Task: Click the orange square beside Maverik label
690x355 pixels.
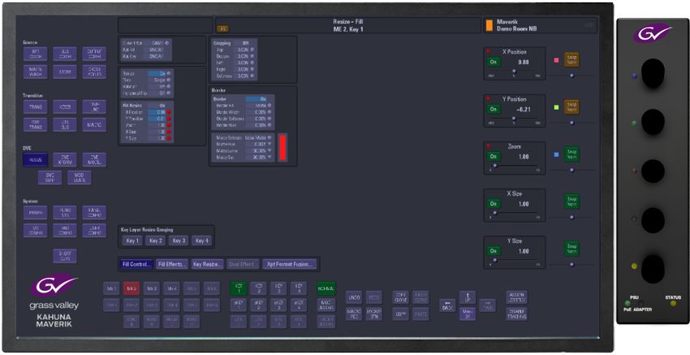Action: [489, 25]
